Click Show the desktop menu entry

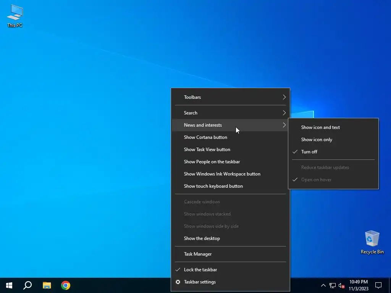pyautogui.click(x=230, y=238)
